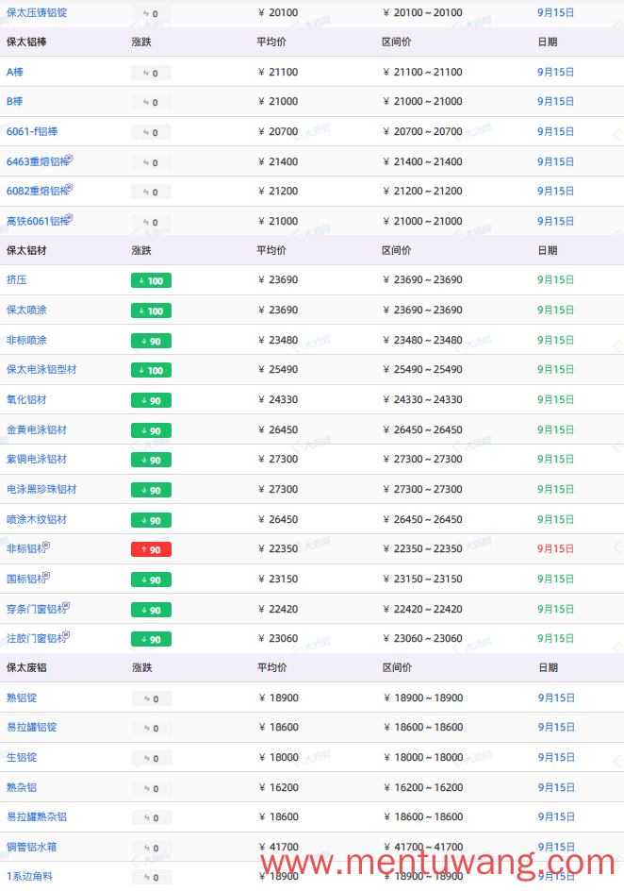Image resolution: width=624 pixels, height=891 pixels.
Task: Open the 熟铝锭 link
Action: (22, 698)
